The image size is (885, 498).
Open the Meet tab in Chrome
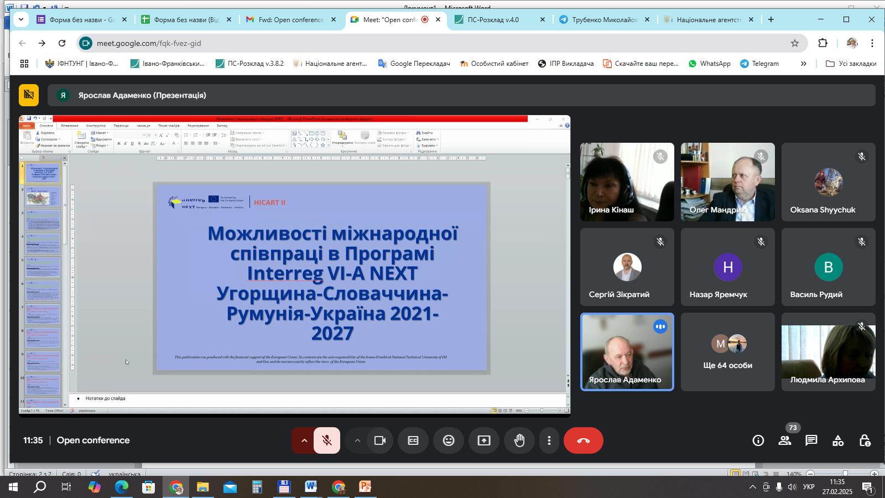pyautogui.click(x=387, y=19)
